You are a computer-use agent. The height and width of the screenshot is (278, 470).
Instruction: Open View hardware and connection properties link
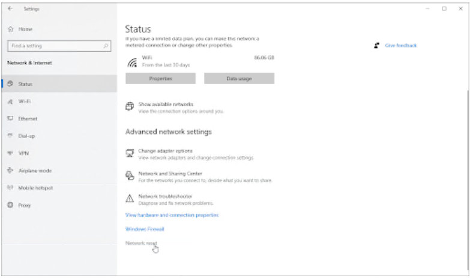click(x=172, y=215)
